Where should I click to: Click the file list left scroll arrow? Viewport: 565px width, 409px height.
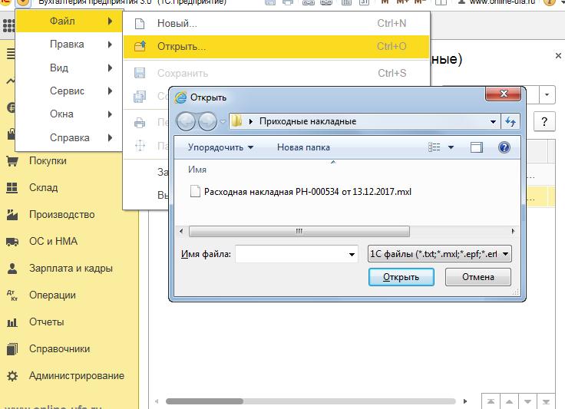coord(181,231)
